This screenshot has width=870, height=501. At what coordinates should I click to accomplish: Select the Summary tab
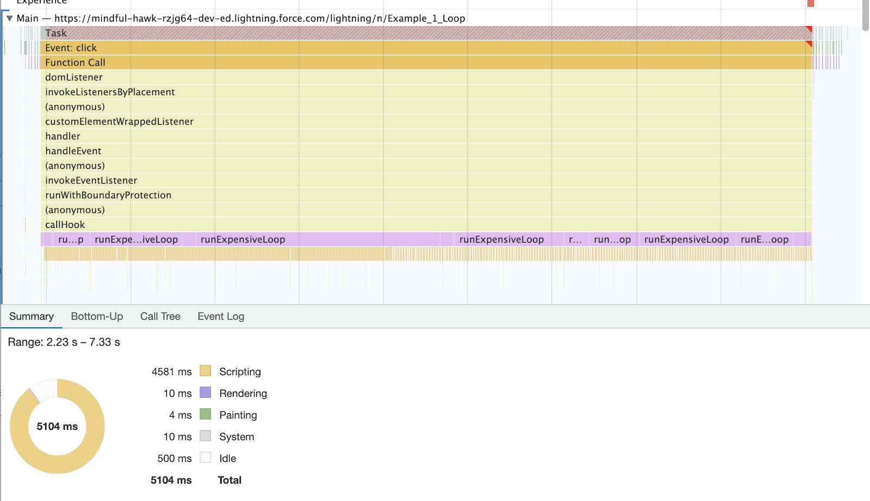click(x=32, y=316)
